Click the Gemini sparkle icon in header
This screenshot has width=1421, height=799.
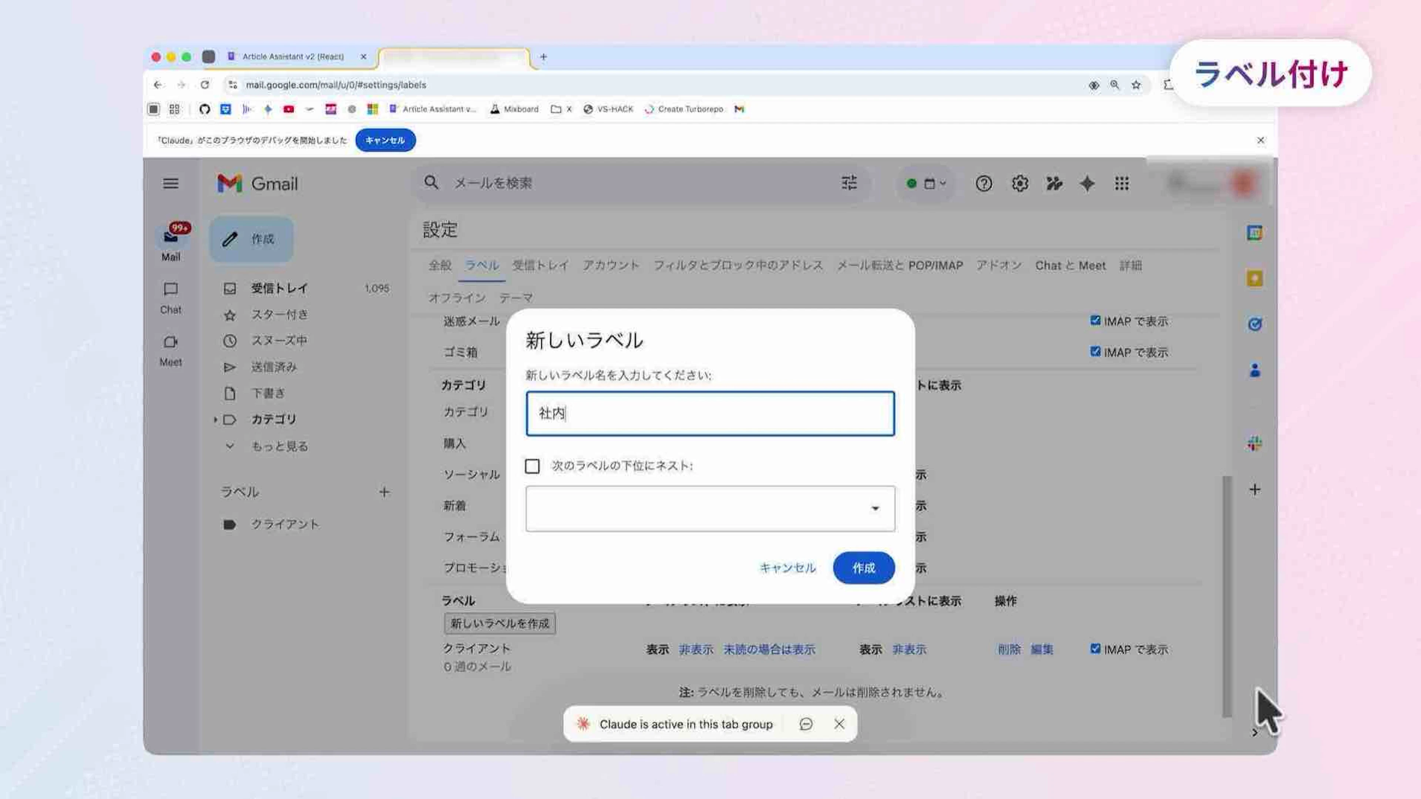[x=1087, y=183]
